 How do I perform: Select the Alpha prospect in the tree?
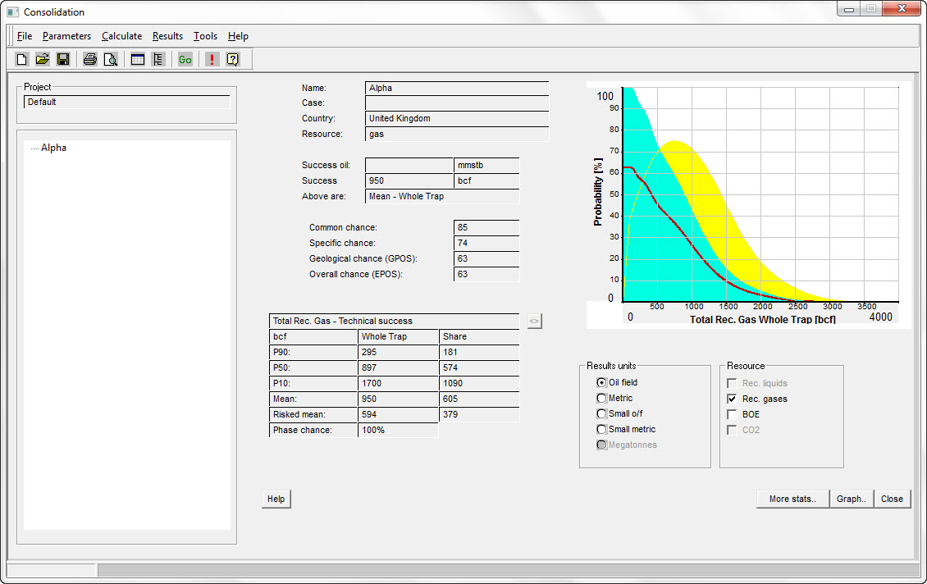pyautogui.click(x=54, y=148)
